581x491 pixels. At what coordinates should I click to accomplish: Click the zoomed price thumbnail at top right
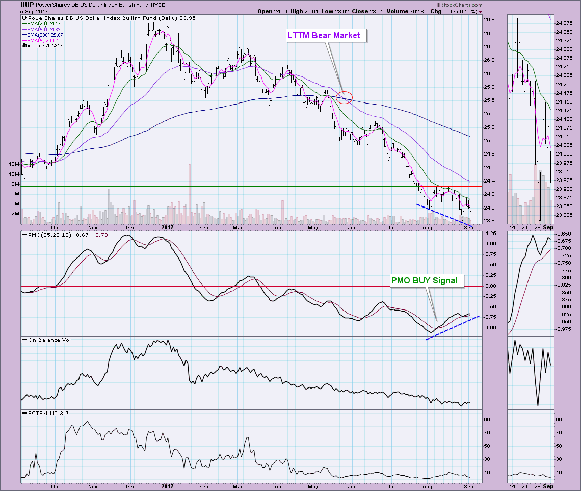pyautogui.click(x=529, y=120)
